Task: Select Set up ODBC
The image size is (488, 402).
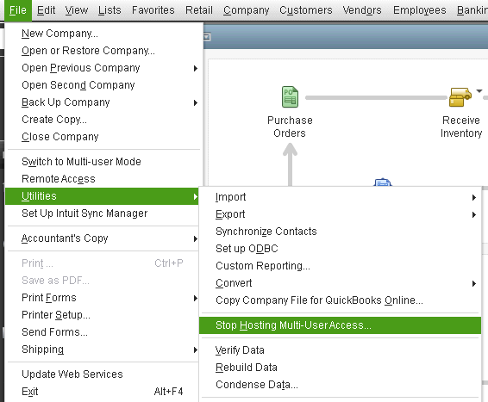Action: point(340,249)
